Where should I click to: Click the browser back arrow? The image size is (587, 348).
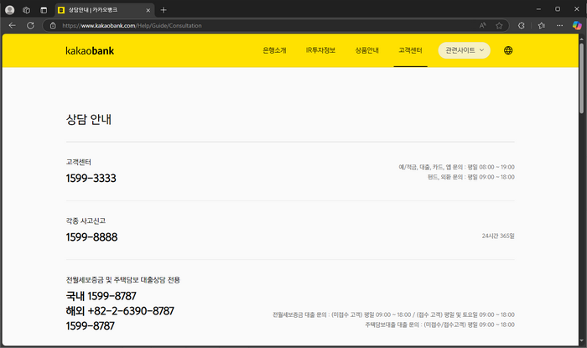(x=12, y=25)
